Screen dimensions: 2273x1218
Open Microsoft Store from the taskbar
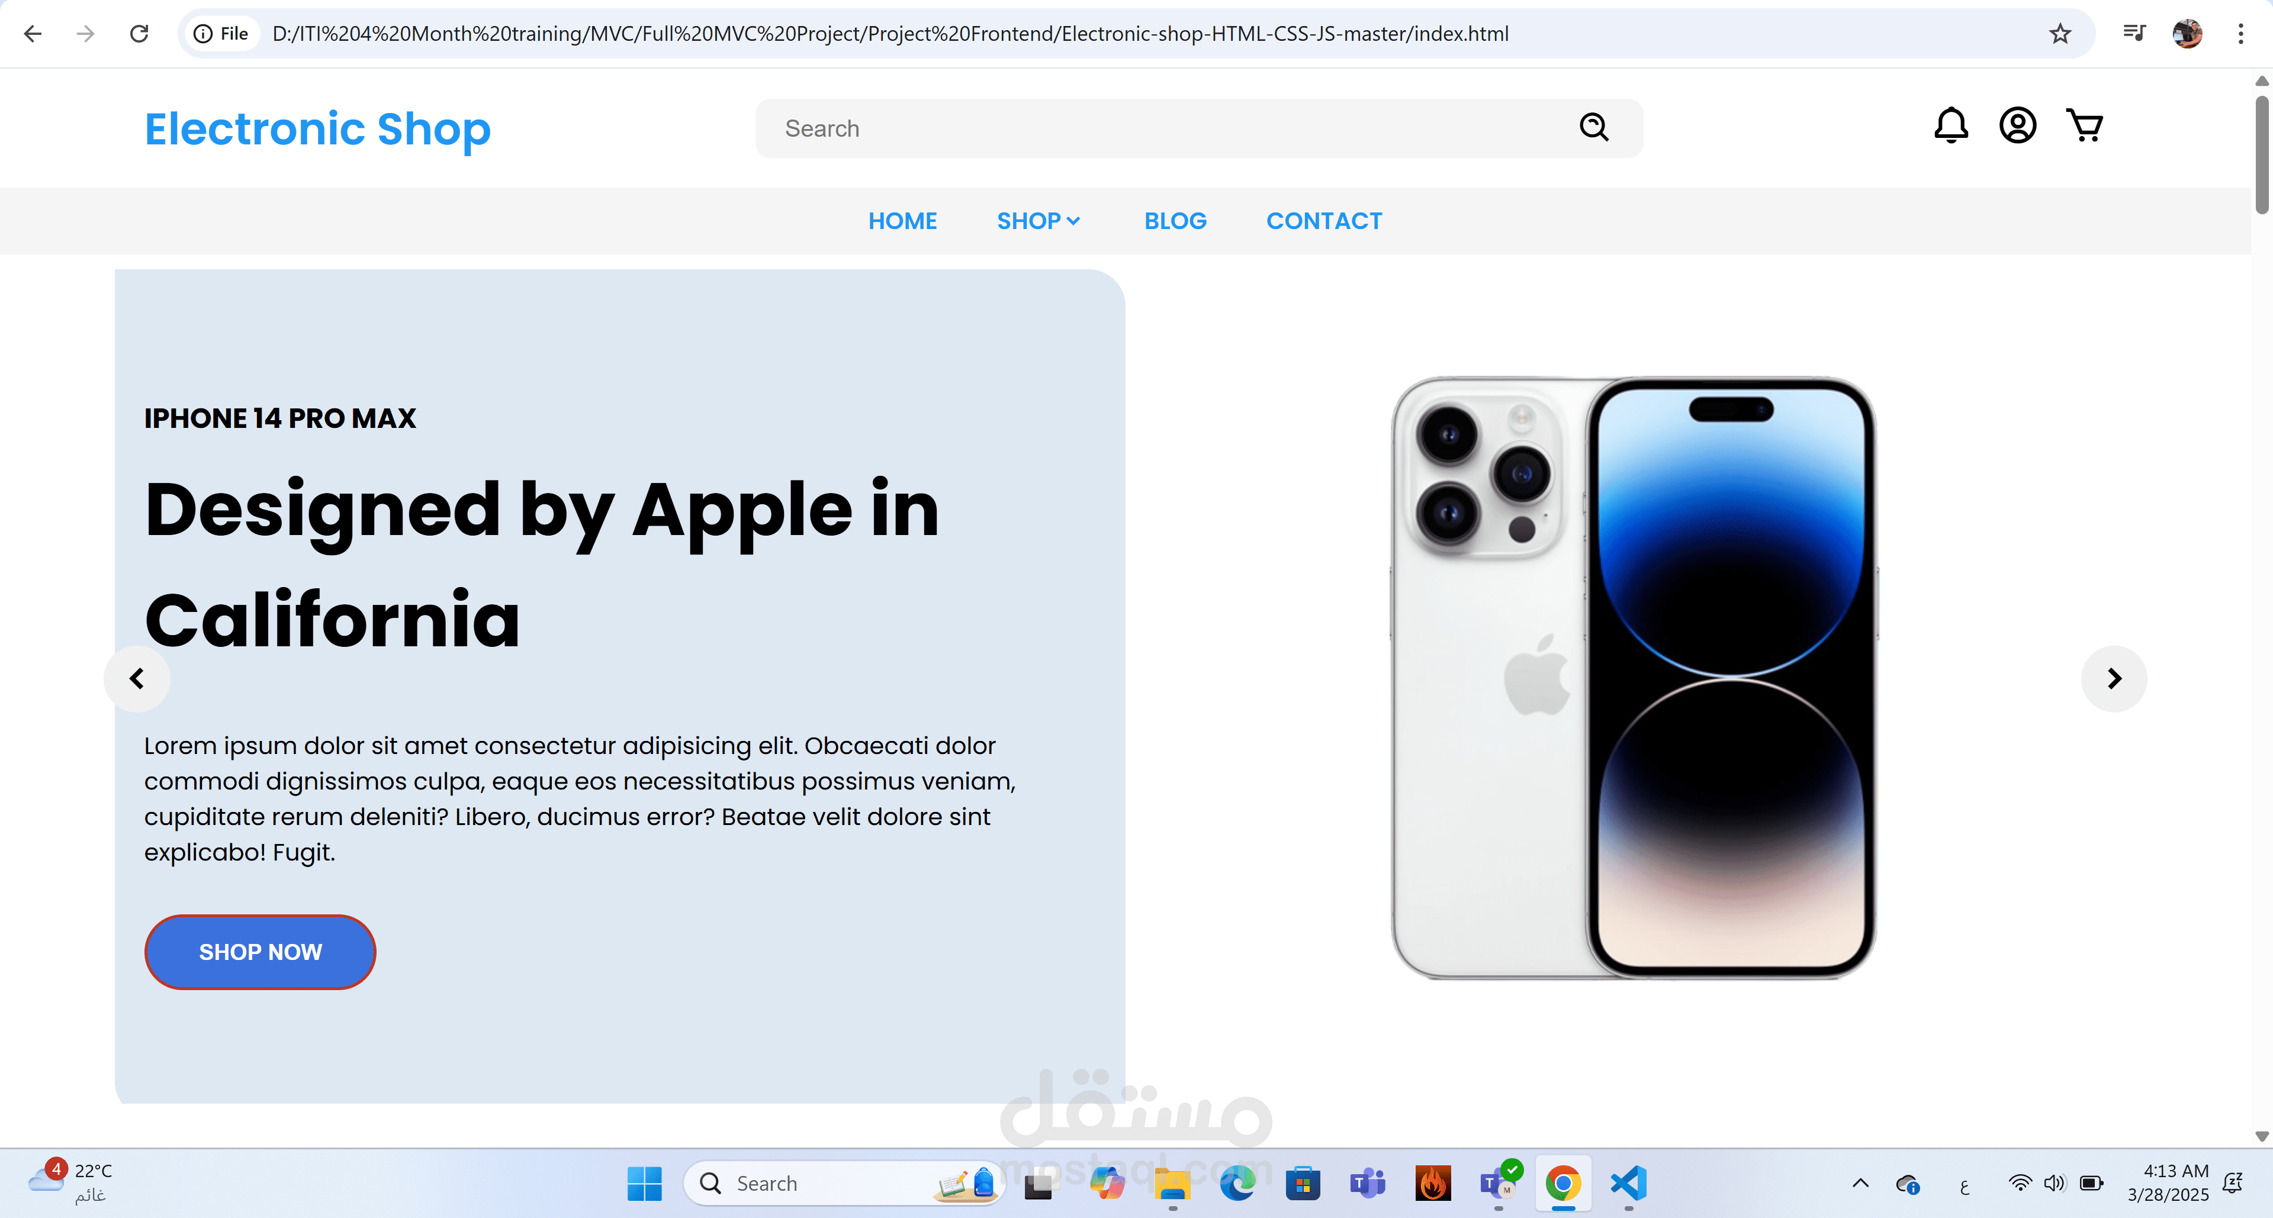click(x=1303, y=1184)
